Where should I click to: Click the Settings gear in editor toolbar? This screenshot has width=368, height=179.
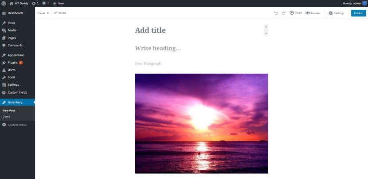tap(337, 13)
